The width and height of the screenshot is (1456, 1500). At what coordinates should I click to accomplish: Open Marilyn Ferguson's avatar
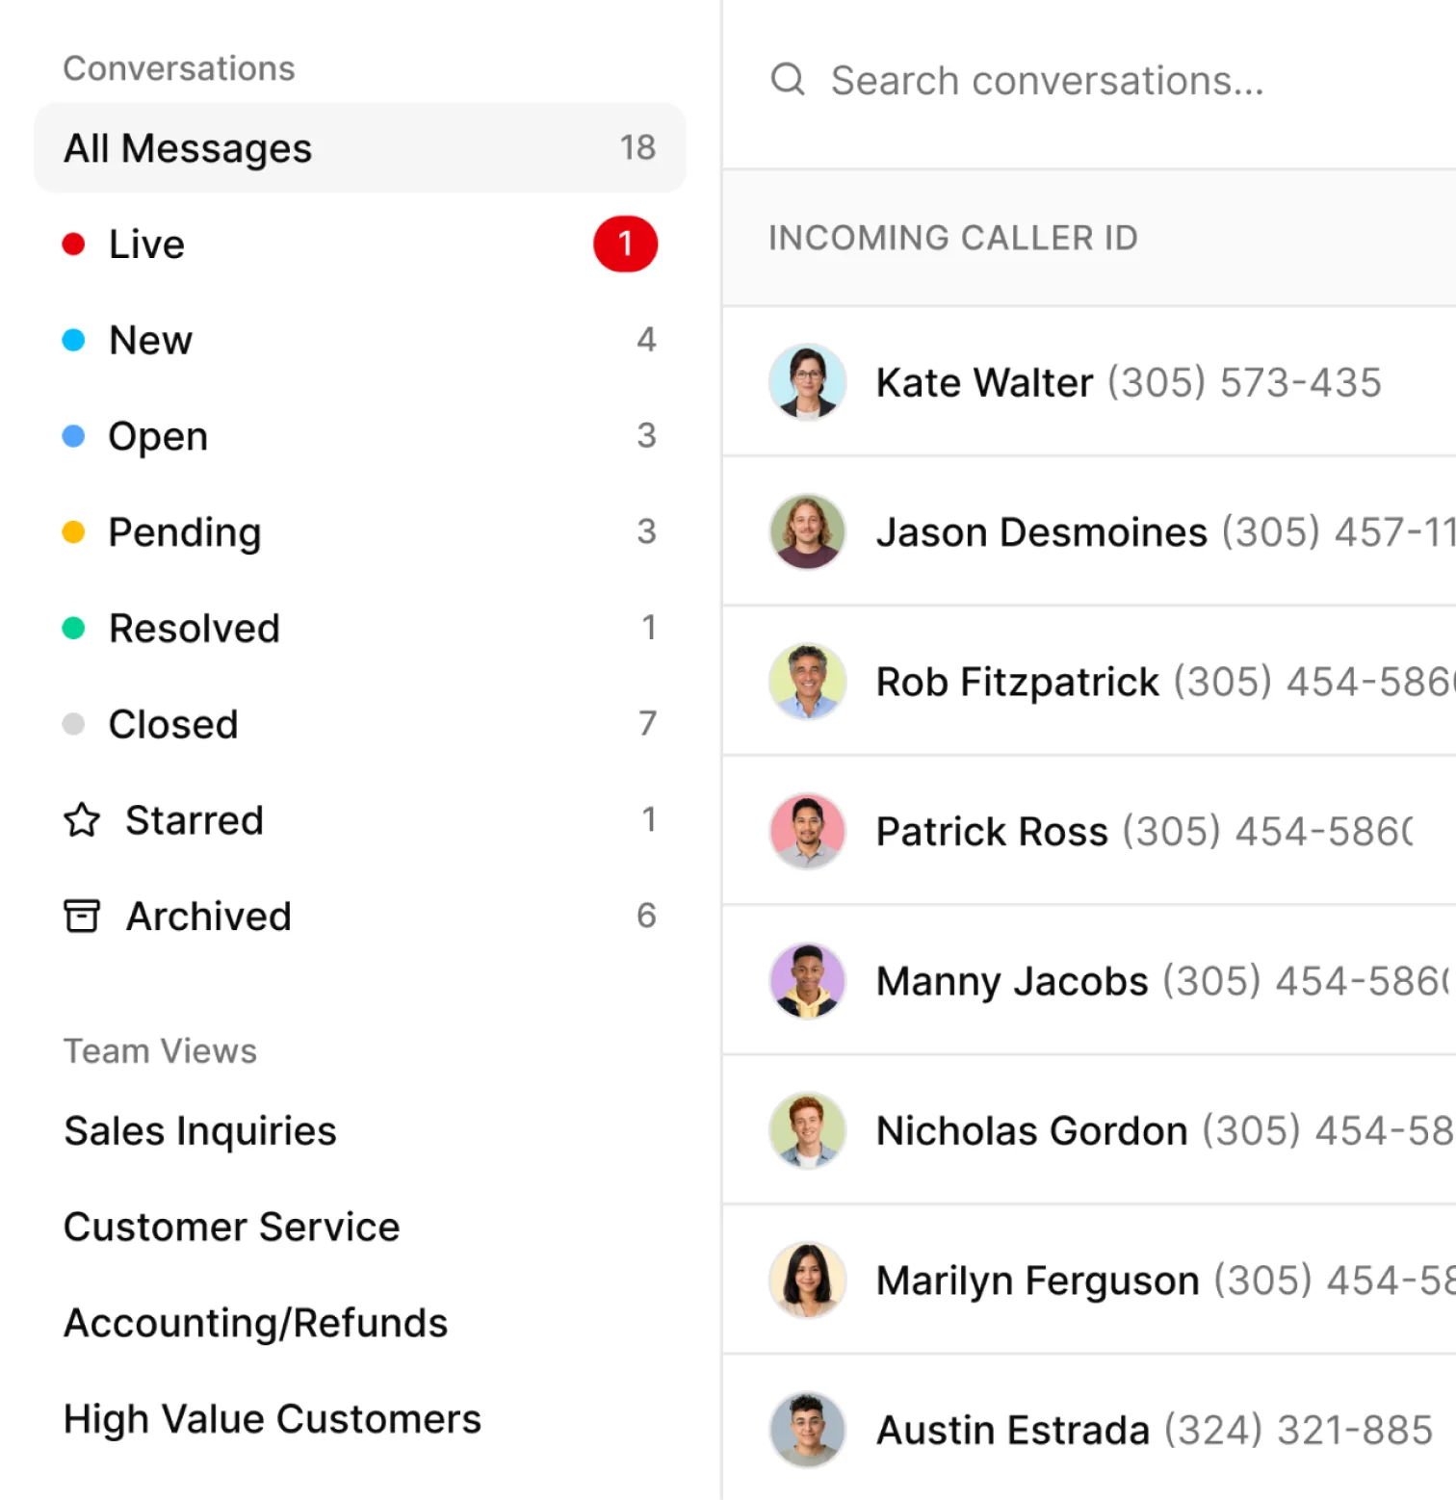click(x=808, y=1280)
